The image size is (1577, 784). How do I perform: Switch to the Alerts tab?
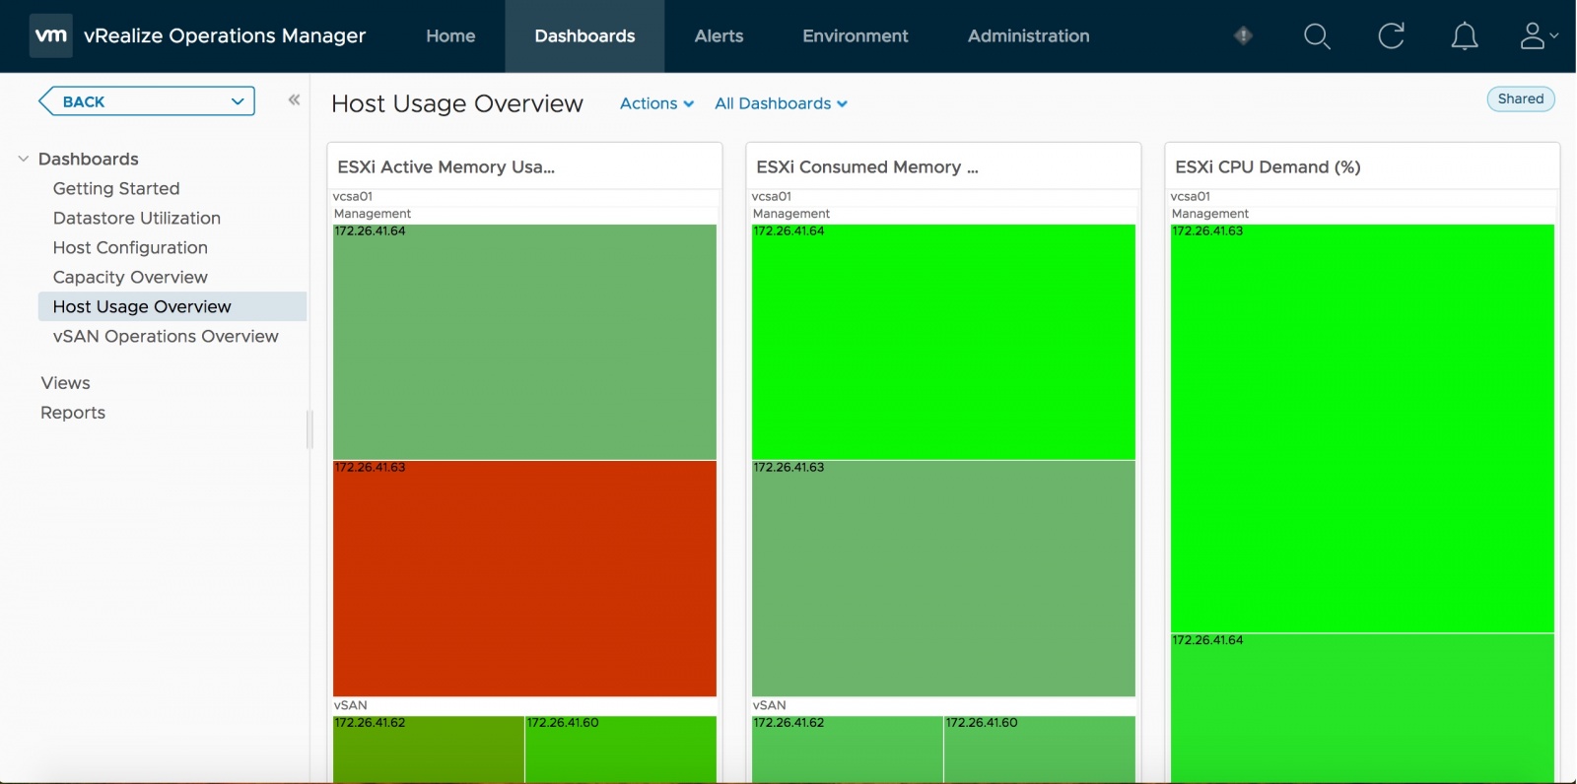[719, 36]
